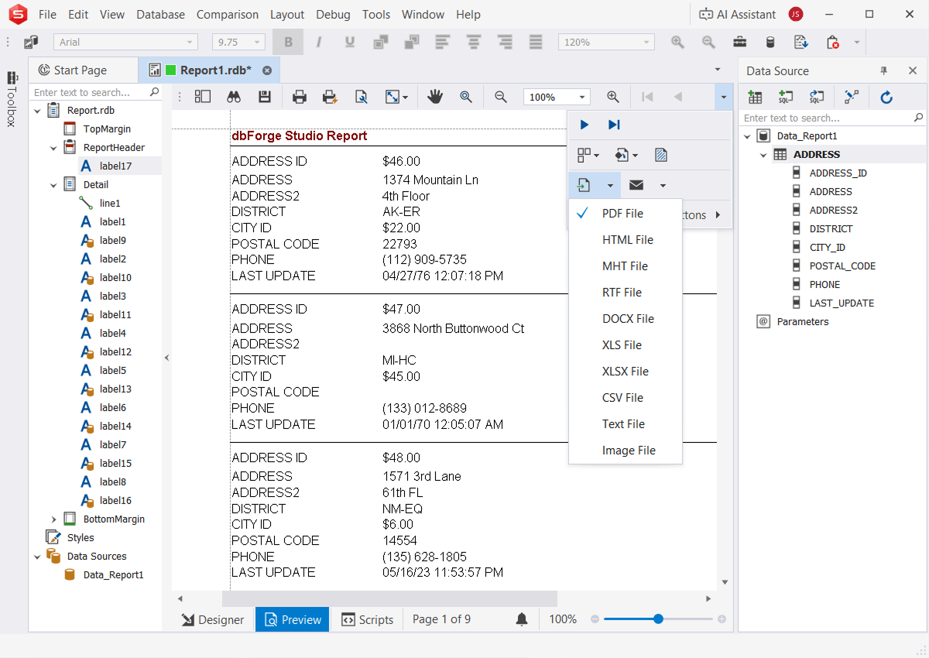This screenshot has height=658, width=929.
Task: Toggle the document map panel icon
Action: pos(203,97)
